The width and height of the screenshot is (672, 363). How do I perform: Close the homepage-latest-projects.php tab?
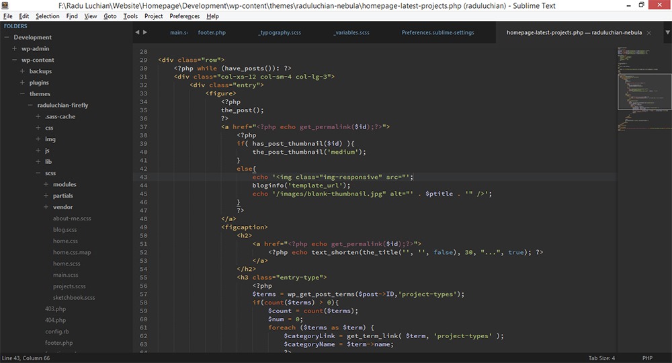pos(650,32)
